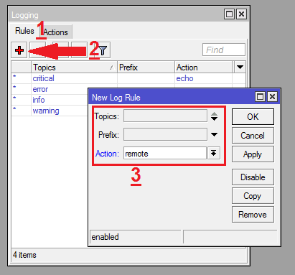Switch to the Rules tab

coord(24,31)
